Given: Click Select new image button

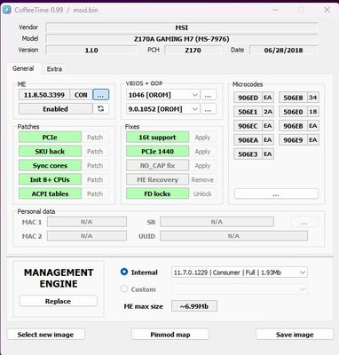Looking at the screenshot, I should coord(45,335).
